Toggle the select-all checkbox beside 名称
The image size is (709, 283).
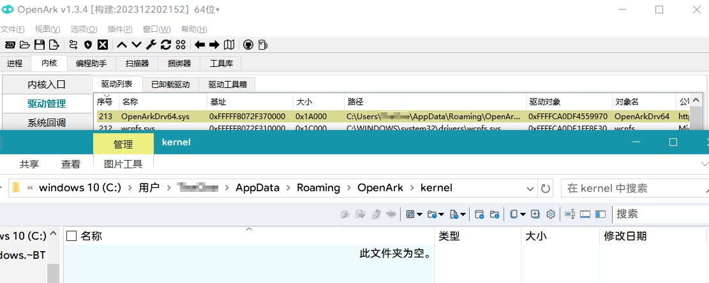pos(72,236)
